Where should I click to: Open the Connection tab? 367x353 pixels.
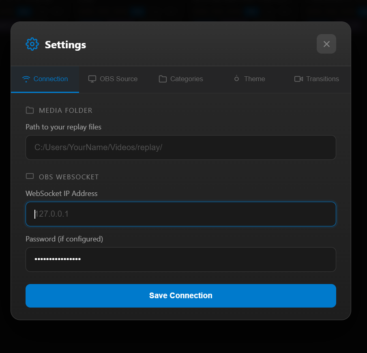[x=45, y=79]
